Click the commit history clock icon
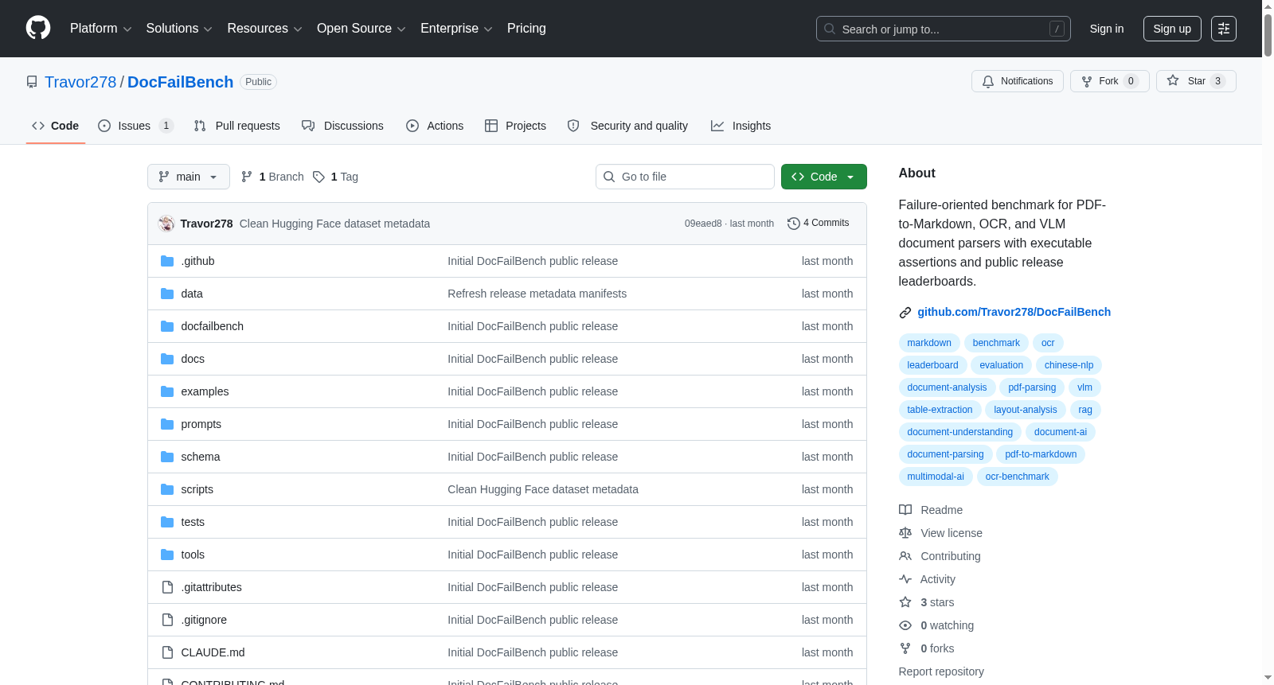Viewport: 1274px width, 685px height. pyautogui.click(x=793, y=224)
